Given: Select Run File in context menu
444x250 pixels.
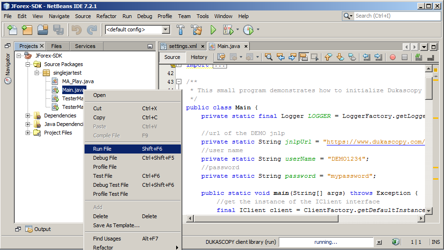Looking at the screenshot, I should click(x=132, y=149).
